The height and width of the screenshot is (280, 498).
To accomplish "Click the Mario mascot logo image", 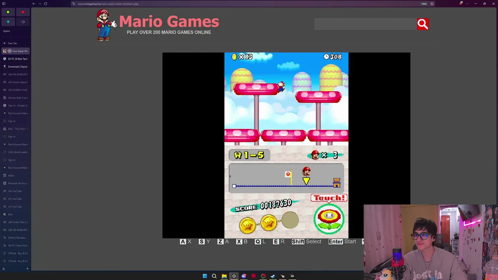I will (x=106, y=25).
